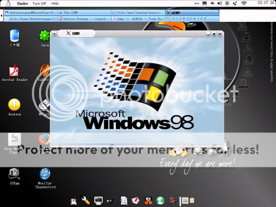Open GIMP Wilber icon in dock
This screenshot has width=276, height=207.
click(x=111, y=201)
